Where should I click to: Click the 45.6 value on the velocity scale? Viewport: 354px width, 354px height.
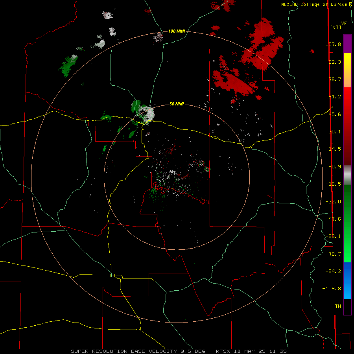click(335, 114)
